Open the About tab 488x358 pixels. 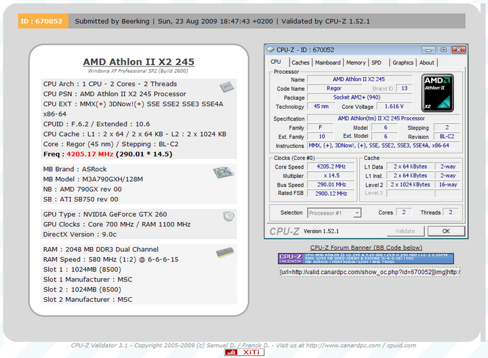click(427, 62)
